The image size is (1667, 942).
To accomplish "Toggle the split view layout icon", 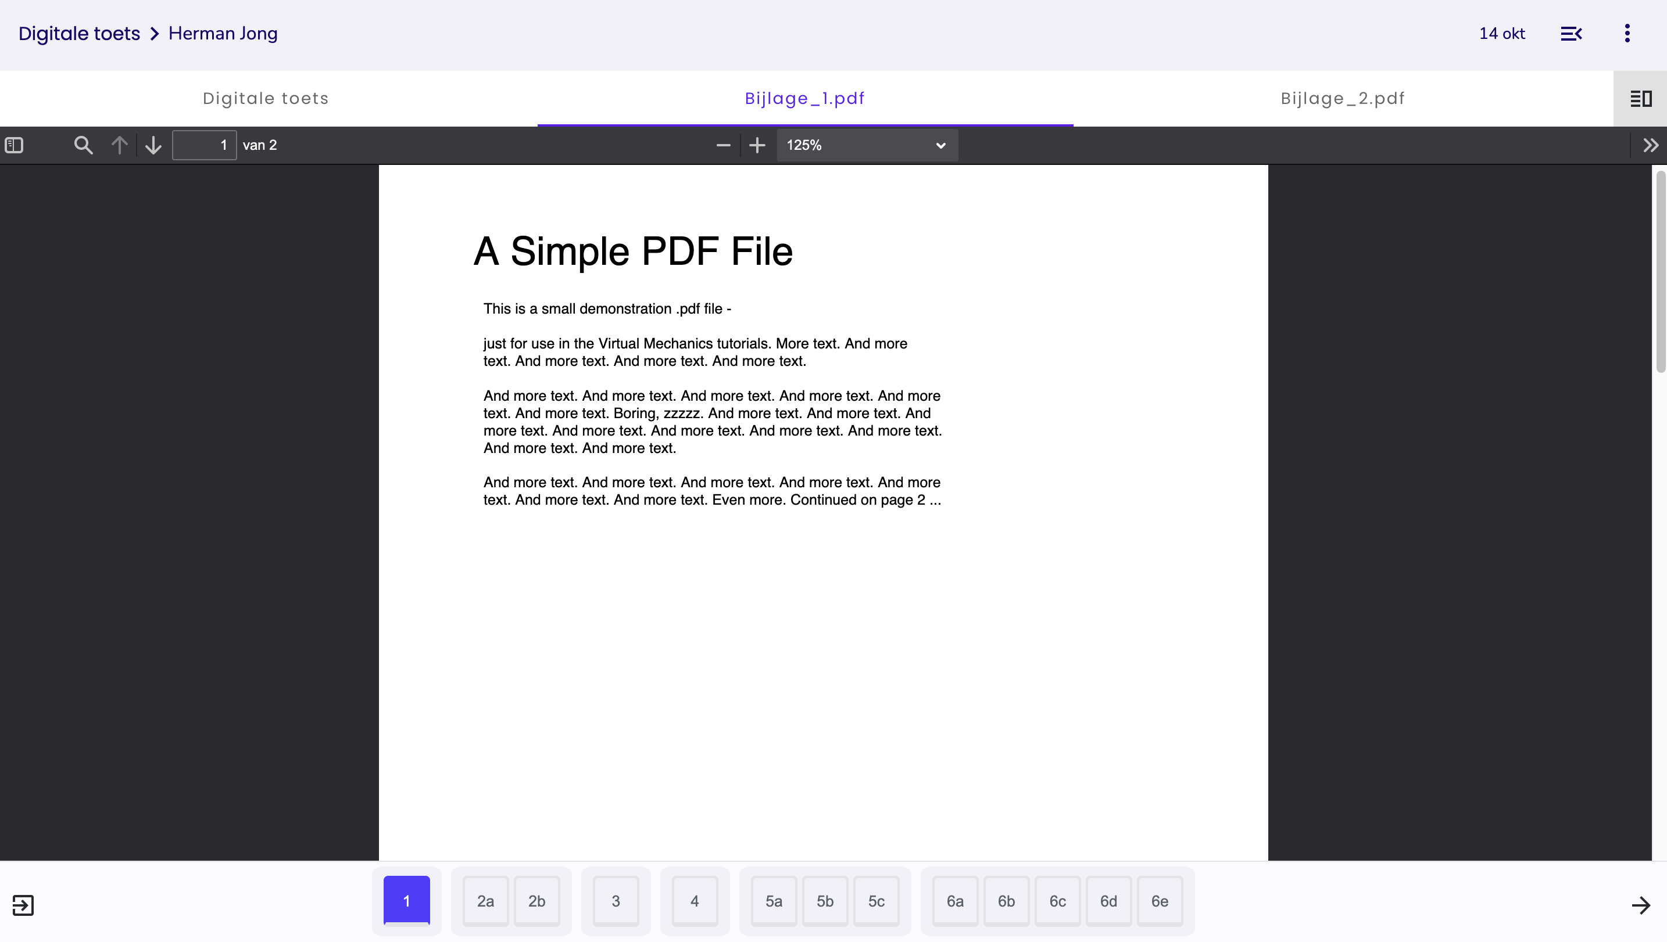I will pos(1640,98).
